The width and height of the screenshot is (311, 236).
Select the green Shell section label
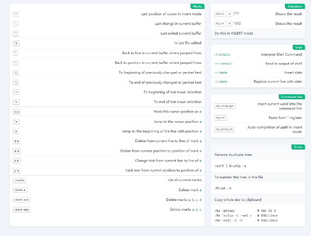click(x=299, y=47)
